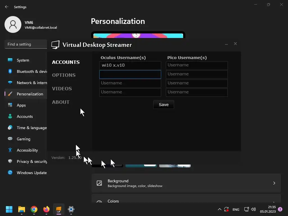Open the Colors settings row
Viewport: 288px width, 216px height.
pyautogui.click(x=186, y=199)
